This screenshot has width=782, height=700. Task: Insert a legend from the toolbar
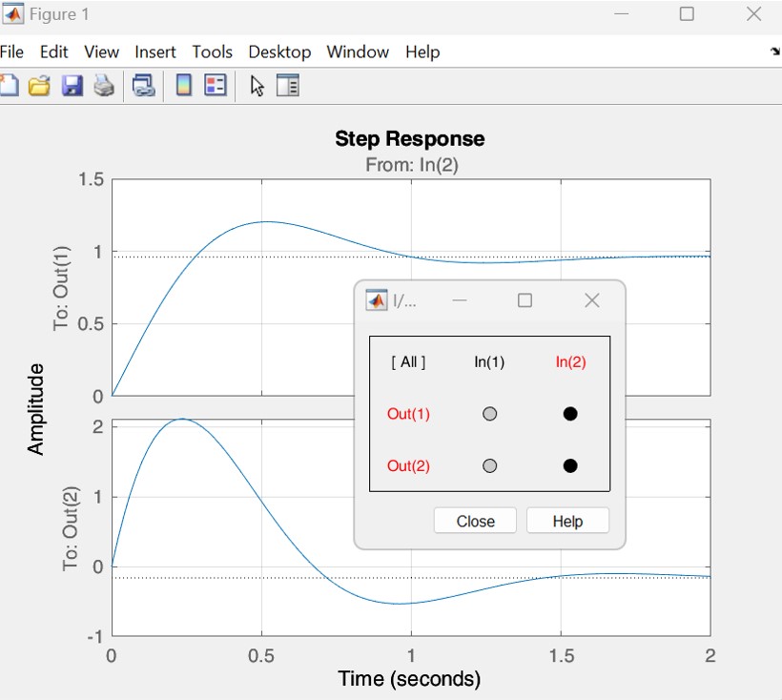point(216,86)
